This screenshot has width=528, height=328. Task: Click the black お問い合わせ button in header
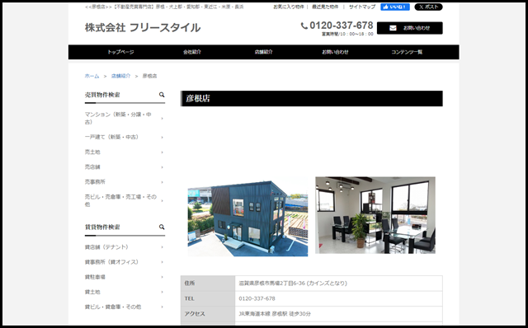(x=409, y=28)
